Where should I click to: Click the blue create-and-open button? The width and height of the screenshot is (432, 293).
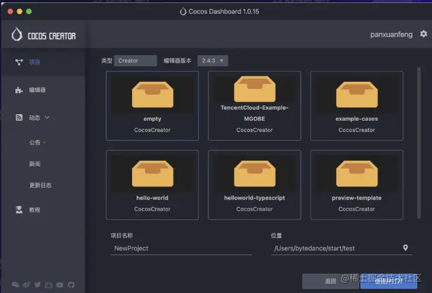389,281
